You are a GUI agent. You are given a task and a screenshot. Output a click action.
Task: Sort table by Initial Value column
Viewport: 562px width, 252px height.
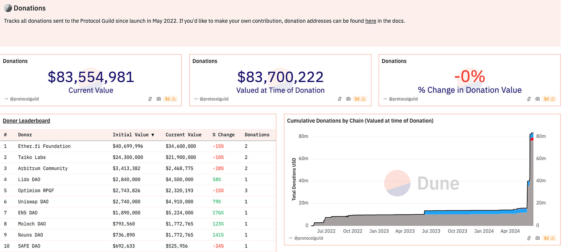(133, 135)
